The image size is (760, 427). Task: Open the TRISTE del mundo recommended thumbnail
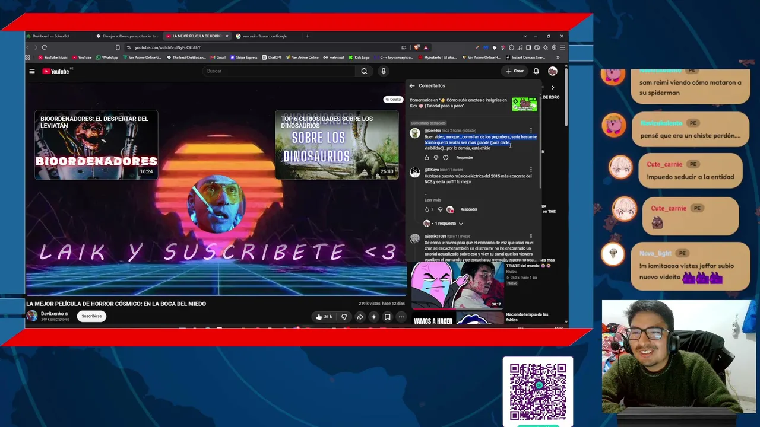(457, 286)
